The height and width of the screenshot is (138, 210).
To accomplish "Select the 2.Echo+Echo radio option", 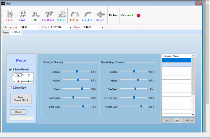I will click(10, 88).
